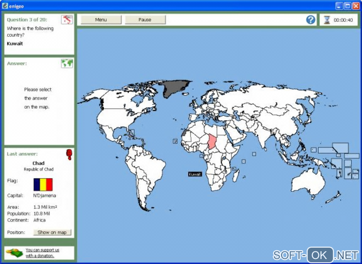The height and width of the screenshot is (264, 362).
Task: Minimize the enigeo window
Action: point(339,6)
